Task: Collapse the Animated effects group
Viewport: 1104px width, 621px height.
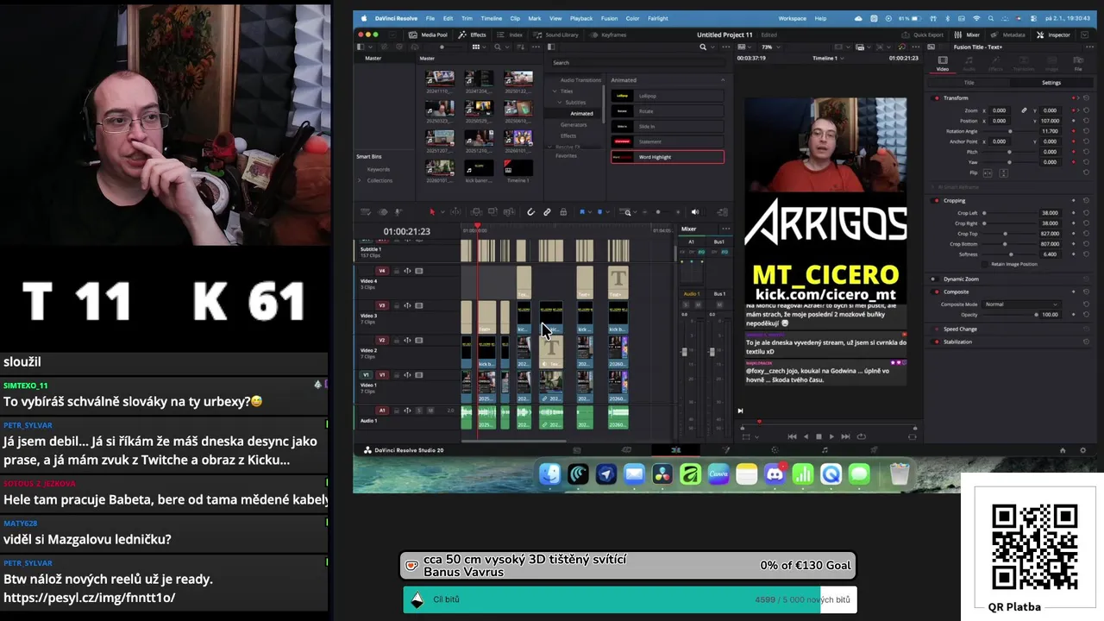Action: (x=723, y=80)
